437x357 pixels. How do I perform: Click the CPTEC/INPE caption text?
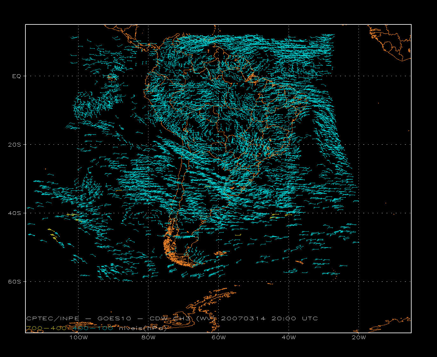coord(53,318)
